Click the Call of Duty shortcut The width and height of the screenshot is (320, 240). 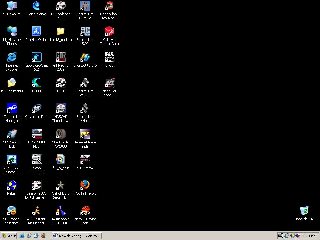click(x=61, y=185)
